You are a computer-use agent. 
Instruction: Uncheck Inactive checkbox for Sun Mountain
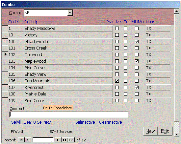tap(117, 81)
